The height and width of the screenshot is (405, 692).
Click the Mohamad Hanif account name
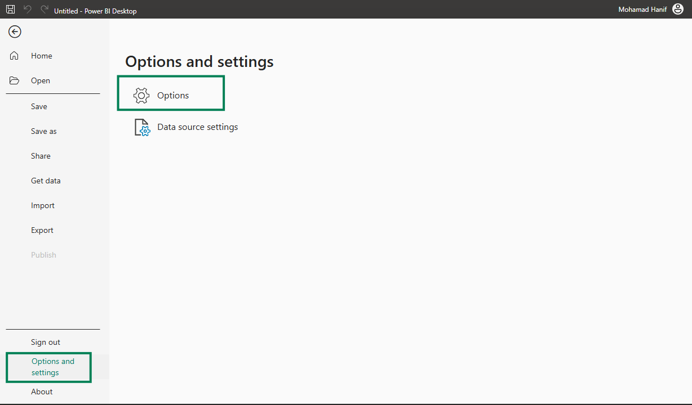coord(642,10)
